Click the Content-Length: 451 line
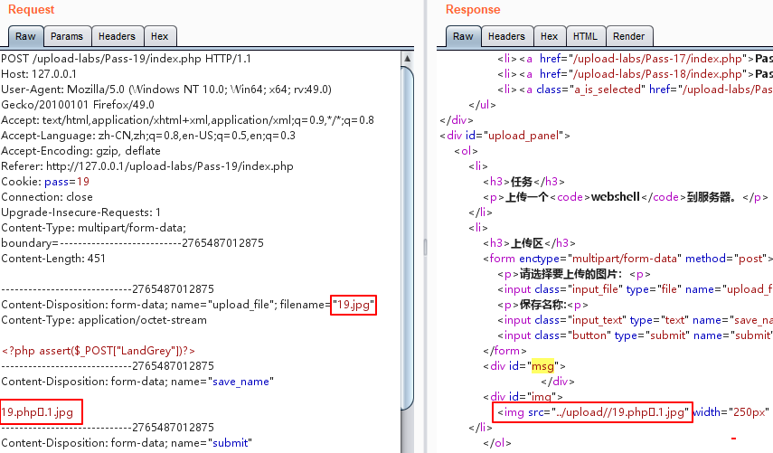773x453 pixels. (x=53, y=259)
